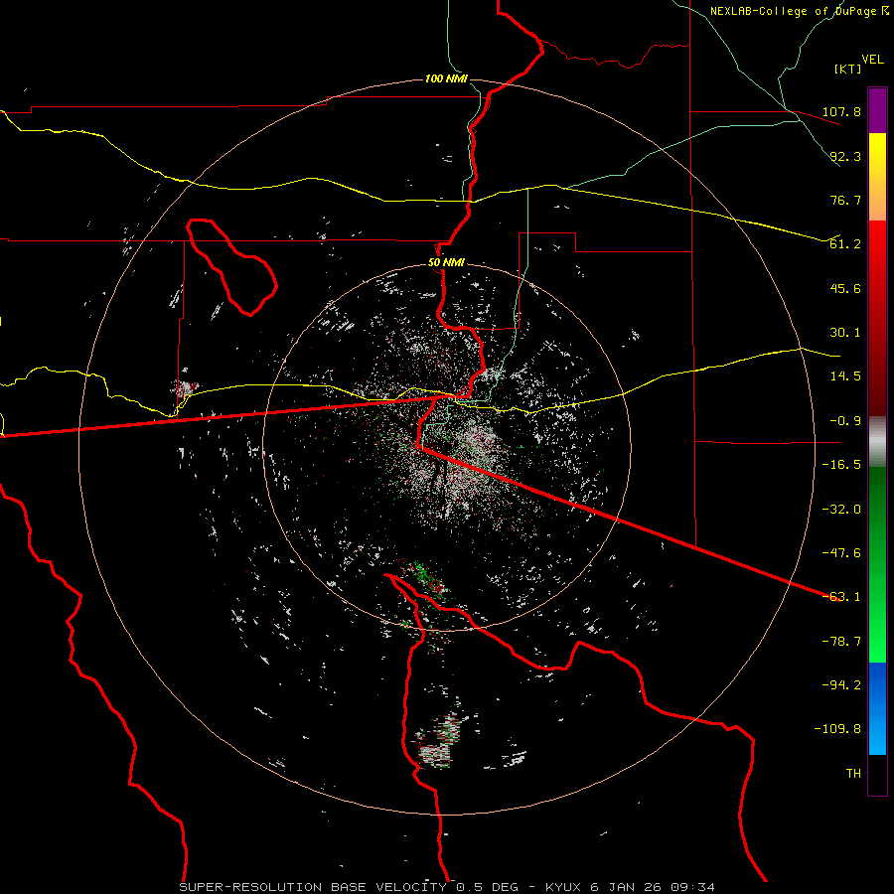Click the VEL legend title
The height and width of the screenshot is (894, 894).
pyautogui.click(x=872, y=60)
